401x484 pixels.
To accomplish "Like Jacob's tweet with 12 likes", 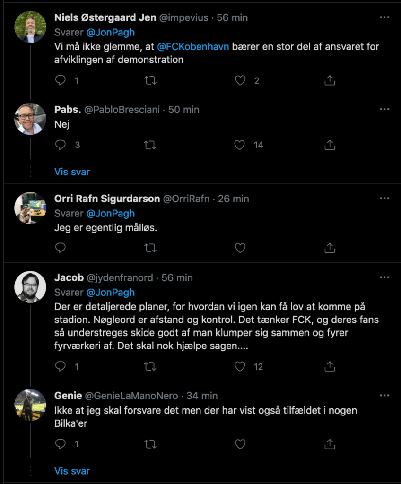I will coord(241,366).
